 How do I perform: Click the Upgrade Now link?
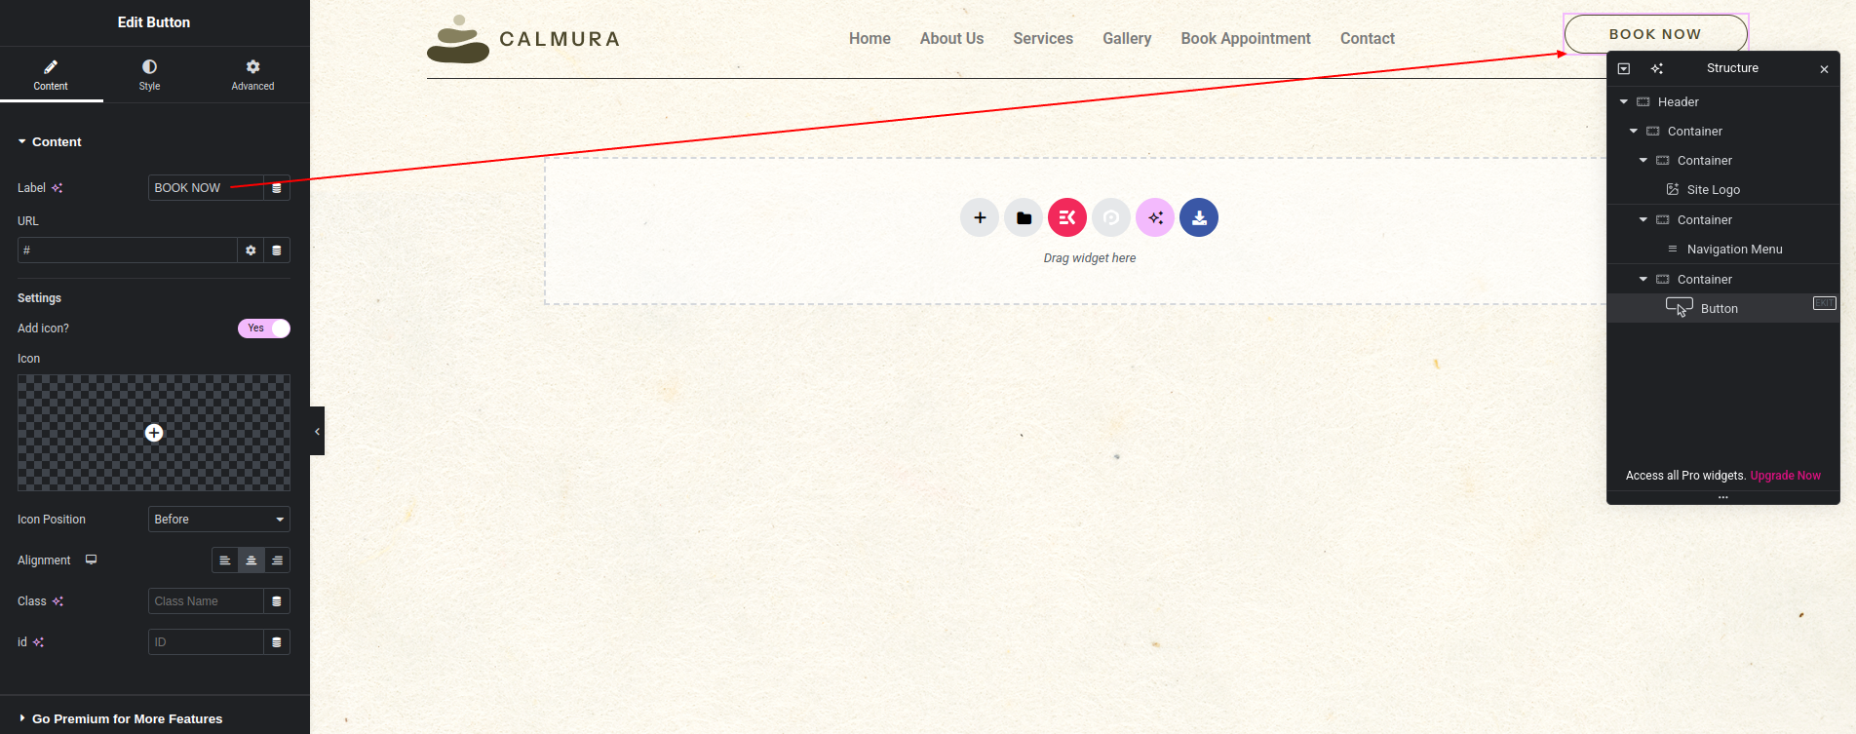[x=1785, y=476]
